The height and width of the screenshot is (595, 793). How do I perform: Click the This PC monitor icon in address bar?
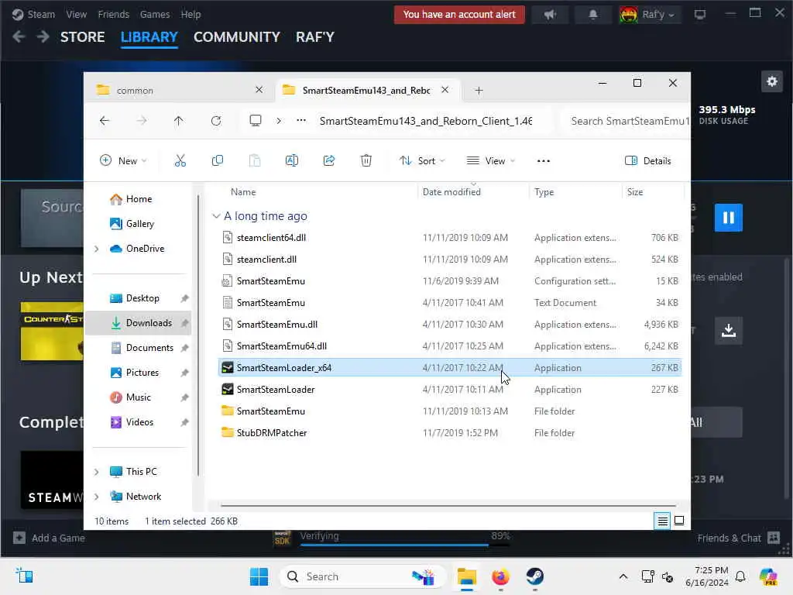(x=256, y=120)
